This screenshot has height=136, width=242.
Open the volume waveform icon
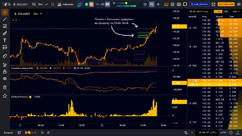[x=158, y=4]
